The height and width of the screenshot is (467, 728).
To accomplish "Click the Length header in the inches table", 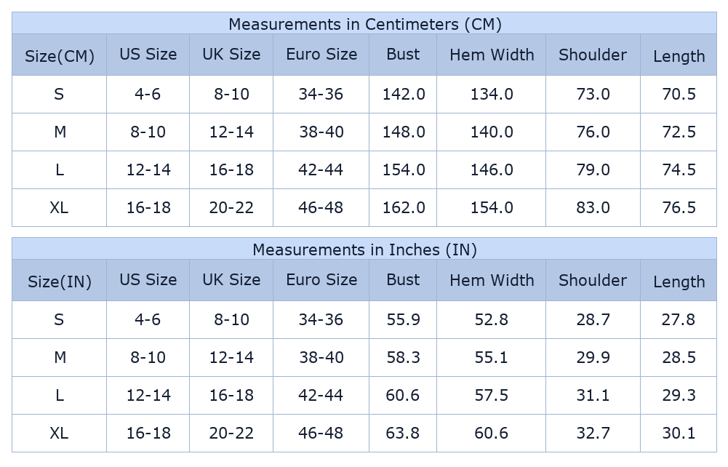I will 679,282.
